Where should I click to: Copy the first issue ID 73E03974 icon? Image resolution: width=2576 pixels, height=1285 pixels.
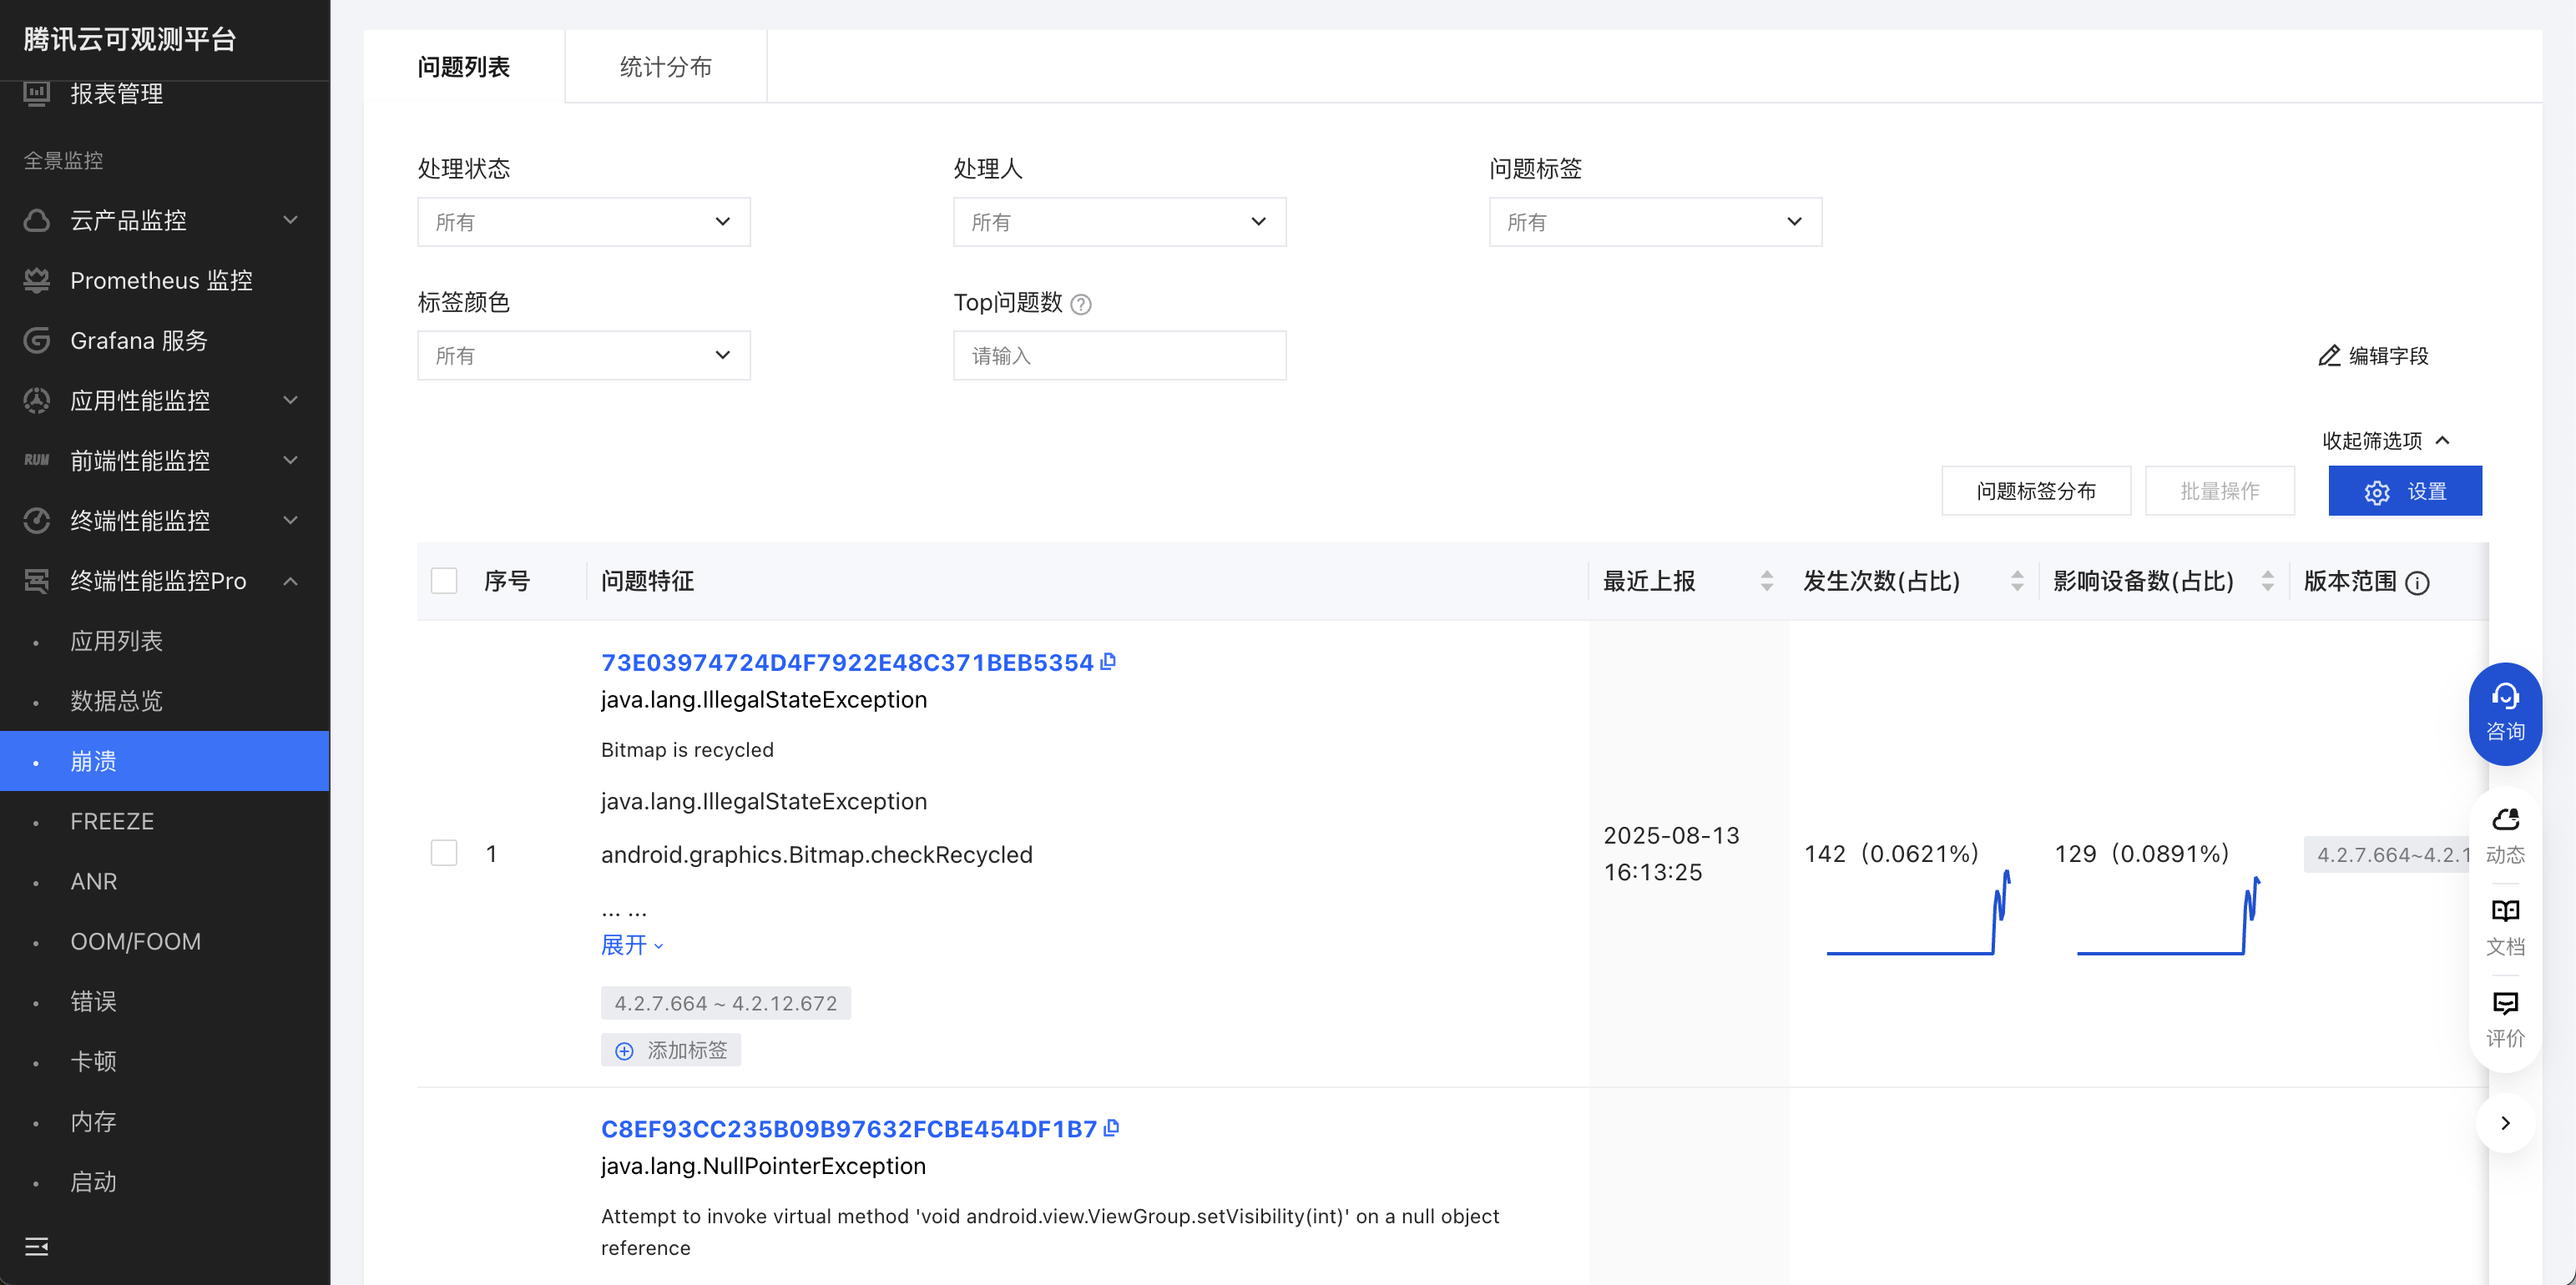(1108, 662)
